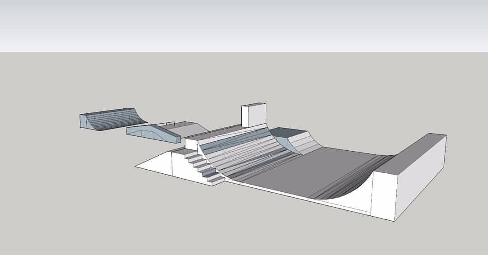Click the staircase beside the half-pipe
Image resolution: width=488 pixels, height=255 pixels.
point(199,167)
